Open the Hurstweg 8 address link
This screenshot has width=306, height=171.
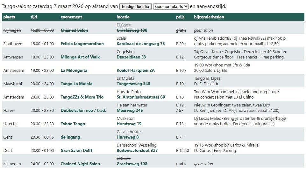tap(128, 137)
